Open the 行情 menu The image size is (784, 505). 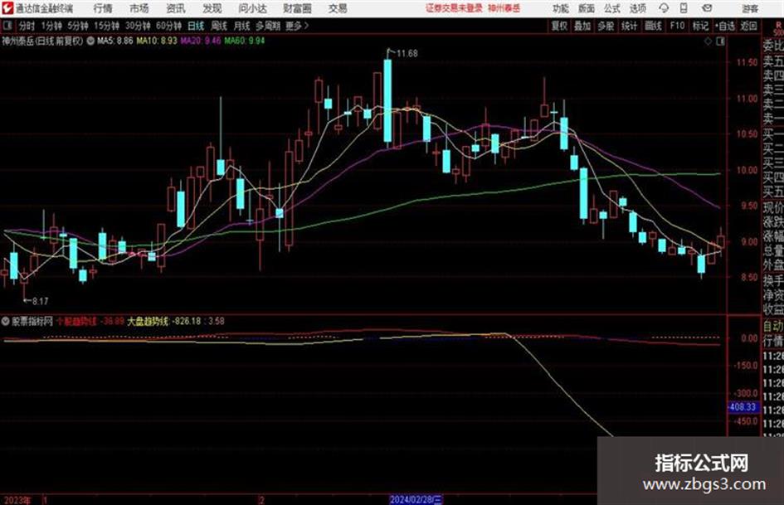tap(103, 8)
